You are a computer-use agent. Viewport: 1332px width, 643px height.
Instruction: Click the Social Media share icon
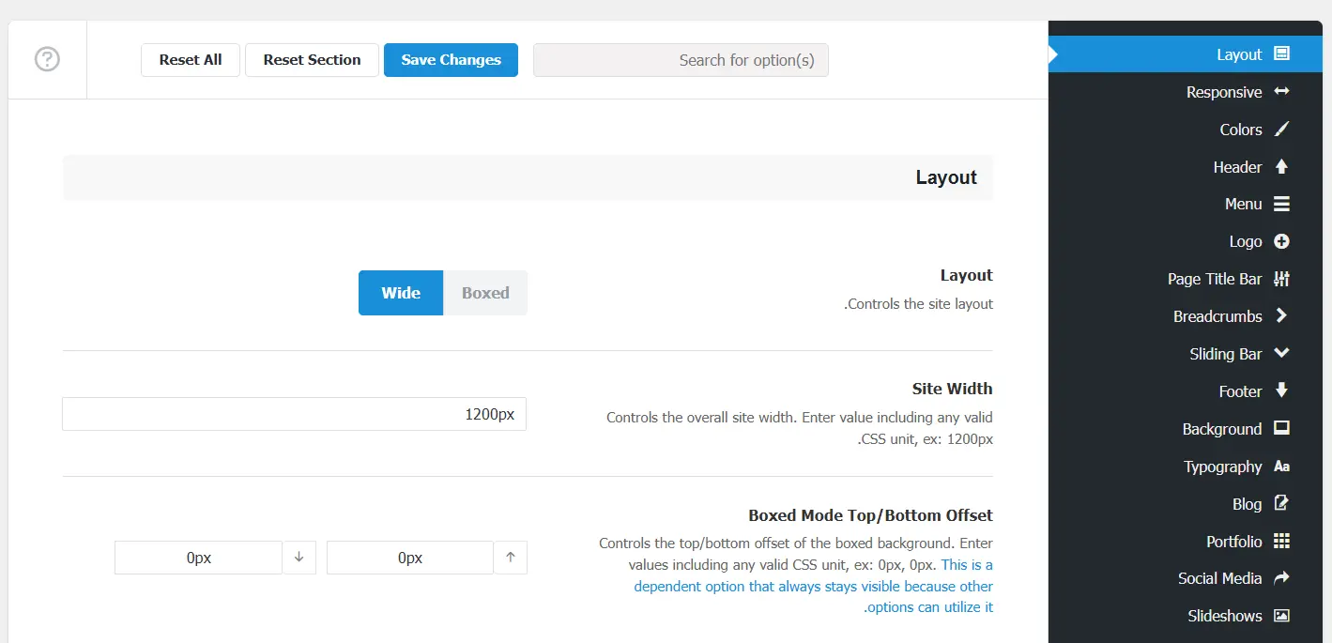click(x=1281, y=578)
